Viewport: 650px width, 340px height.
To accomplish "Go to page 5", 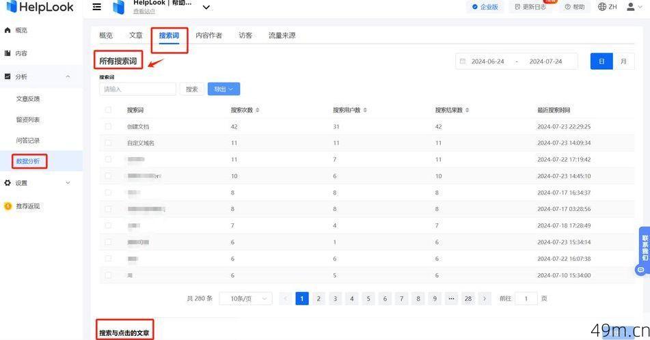I will [x=368, y=298].
